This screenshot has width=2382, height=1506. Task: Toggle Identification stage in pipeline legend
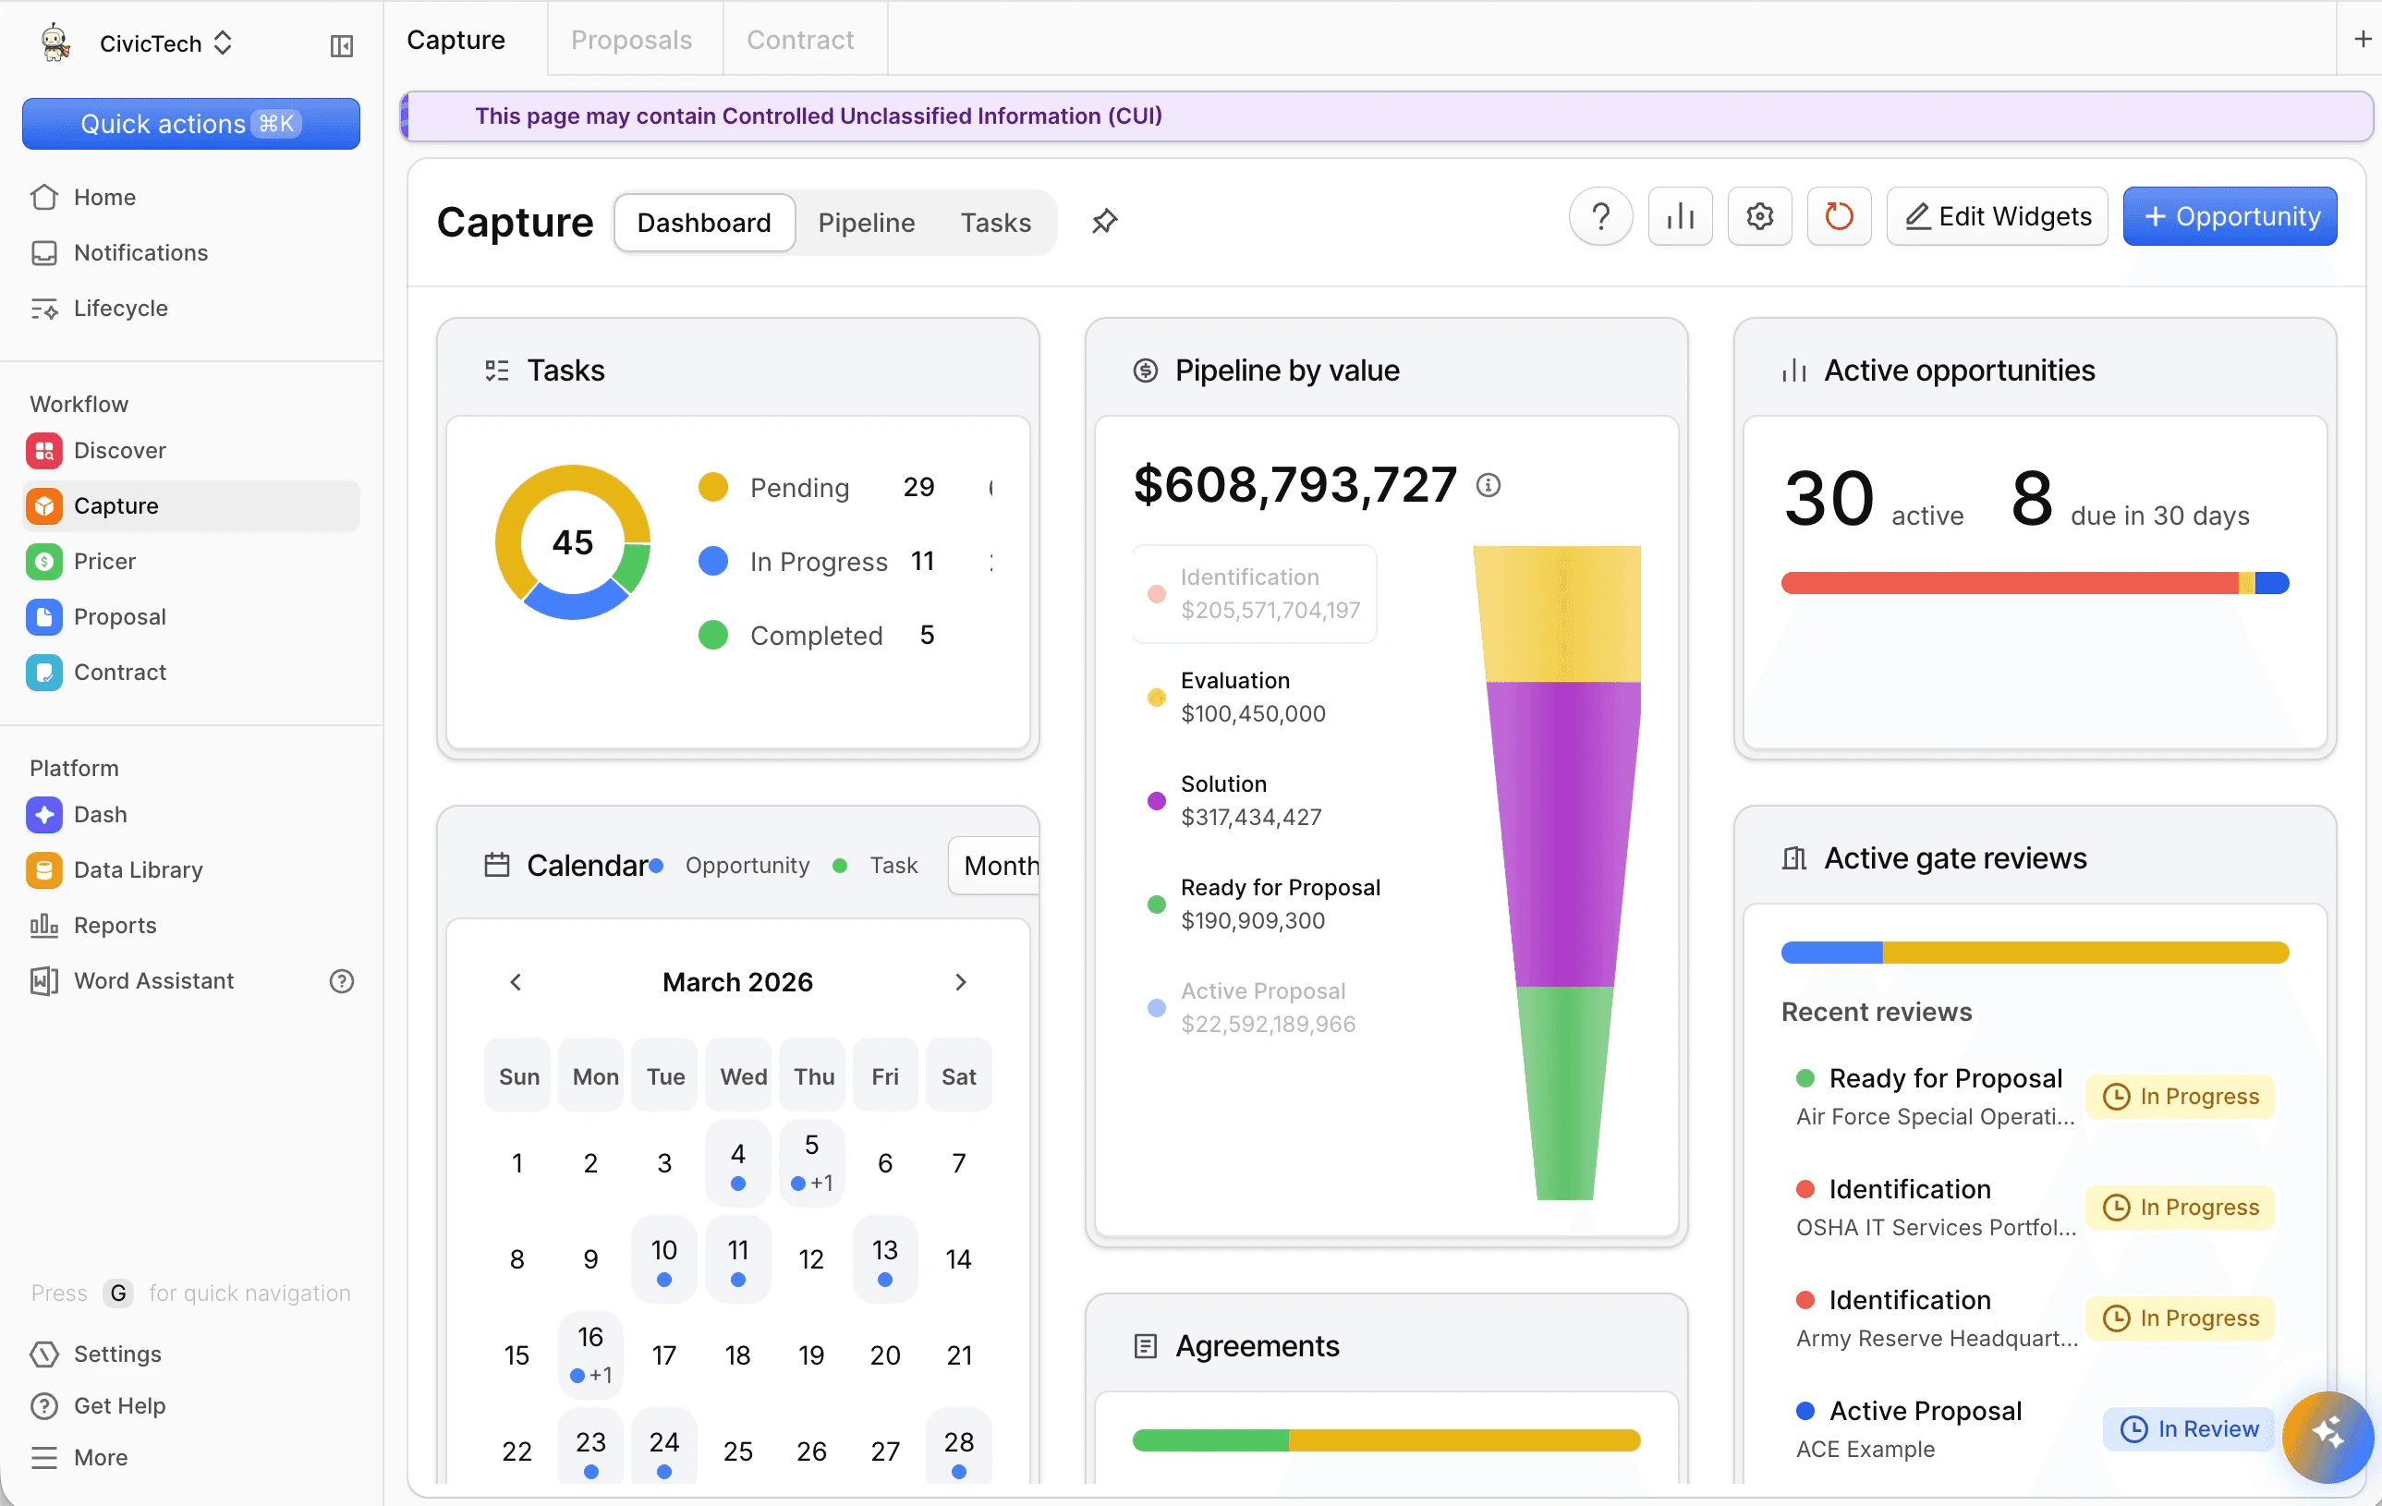(x=1253, y=593)
